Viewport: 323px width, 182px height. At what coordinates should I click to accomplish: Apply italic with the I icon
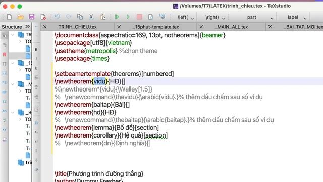[x=36, y=59]
